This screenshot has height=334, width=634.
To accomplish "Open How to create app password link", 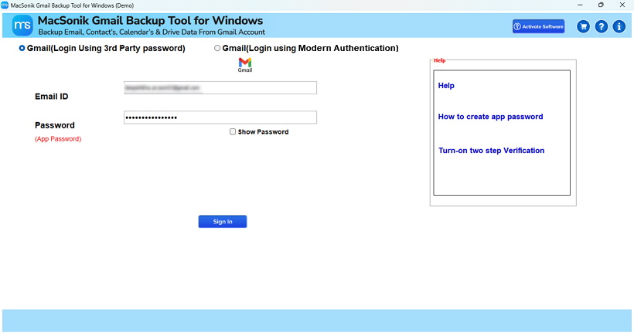I will point(490,117).
